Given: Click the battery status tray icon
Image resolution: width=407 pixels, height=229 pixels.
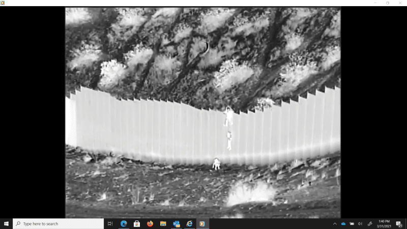Looking at the screenshot, I should 352,223.
